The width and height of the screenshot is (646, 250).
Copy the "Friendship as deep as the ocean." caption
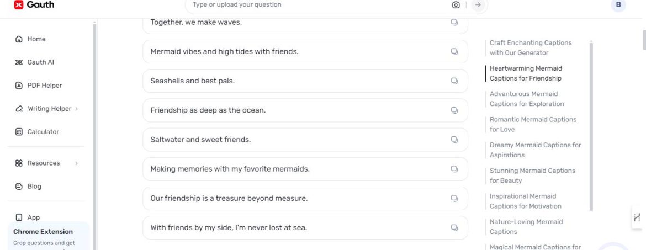coord(454,110)
